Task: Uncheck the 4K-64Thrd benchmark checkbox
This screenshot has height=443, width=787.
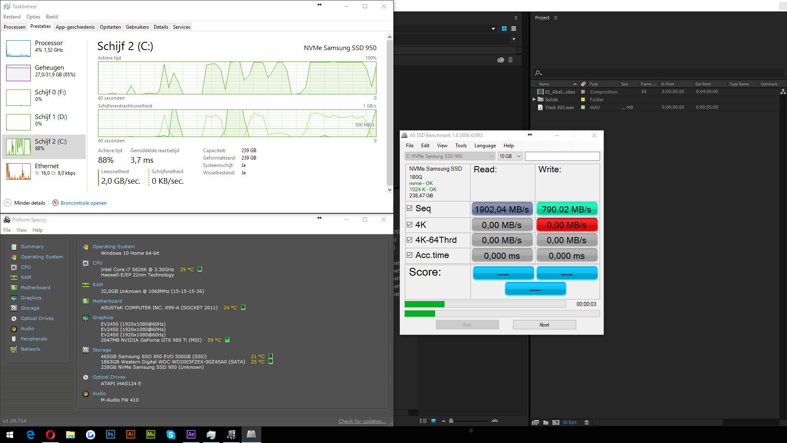Action: (409, 240)
